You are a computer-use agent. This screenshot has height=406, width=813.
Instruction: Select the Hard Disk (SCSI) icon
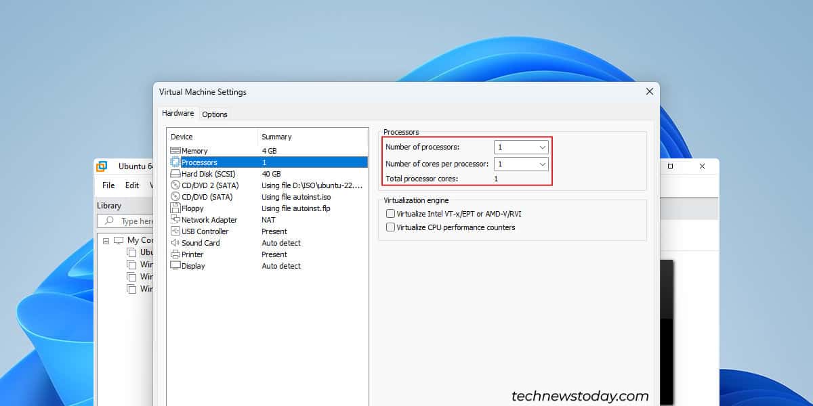pos(175,174)
